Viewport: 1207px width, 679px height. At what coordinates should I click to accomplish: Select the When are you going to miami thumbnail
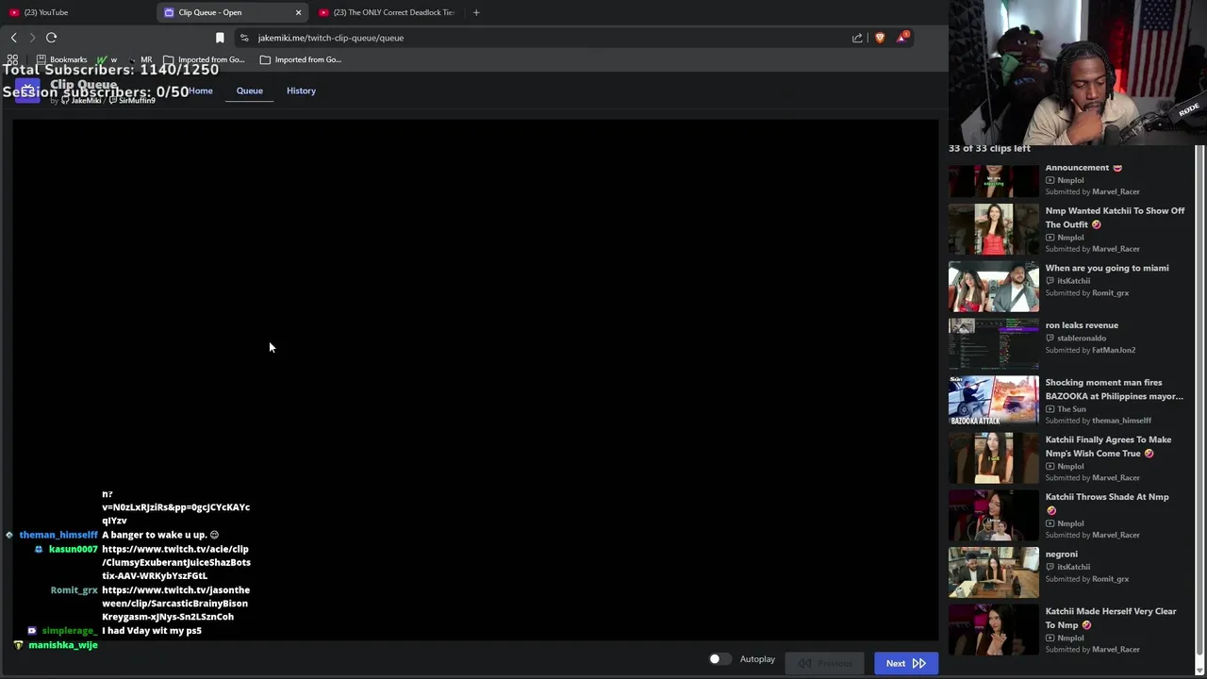click(993, 287)
